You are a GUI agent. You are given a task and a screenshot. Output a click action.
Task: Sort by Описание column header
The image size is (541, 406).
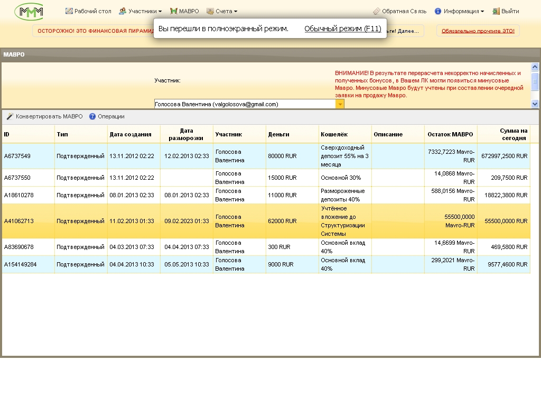pos(398,134)
